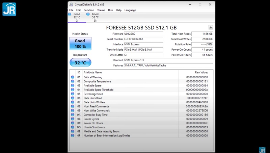Click the status orb beside Power Cycles

point(73,119)
